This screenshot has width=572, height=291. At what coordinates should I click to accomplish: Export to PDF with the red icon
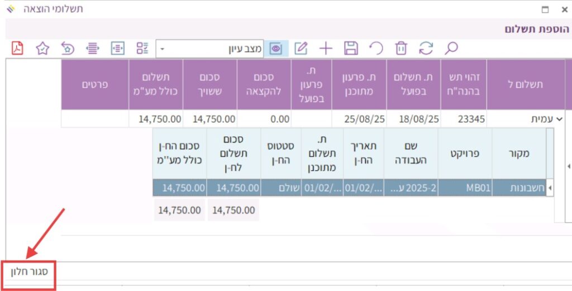(17, 48)
